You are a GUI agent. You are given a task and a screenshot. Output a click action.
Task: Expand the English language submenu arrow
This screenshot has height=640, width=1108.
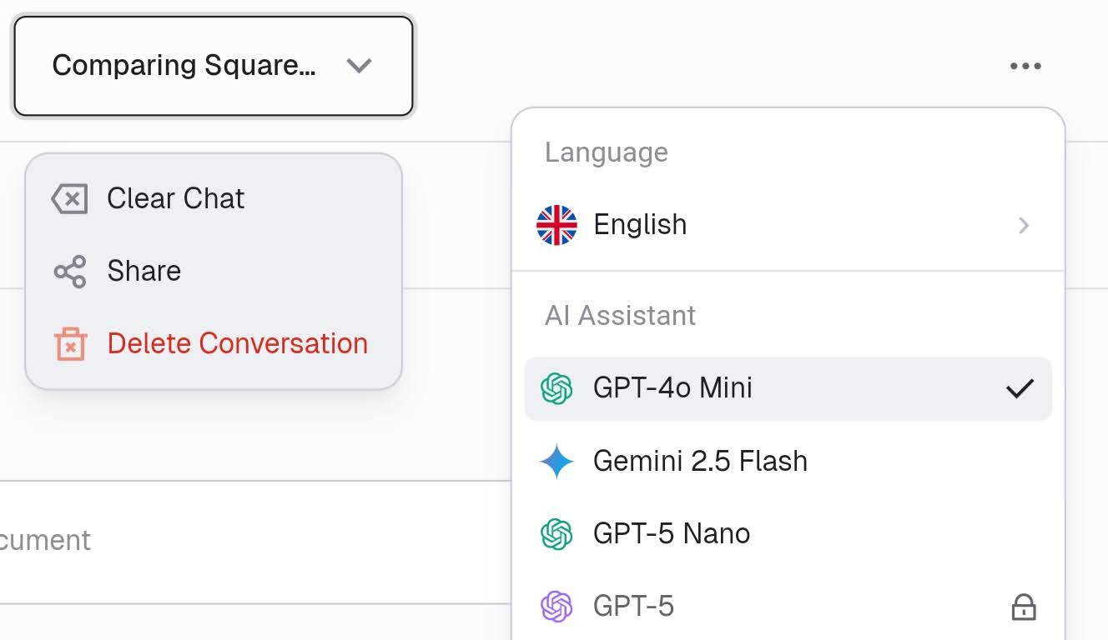click(1024, 225)
